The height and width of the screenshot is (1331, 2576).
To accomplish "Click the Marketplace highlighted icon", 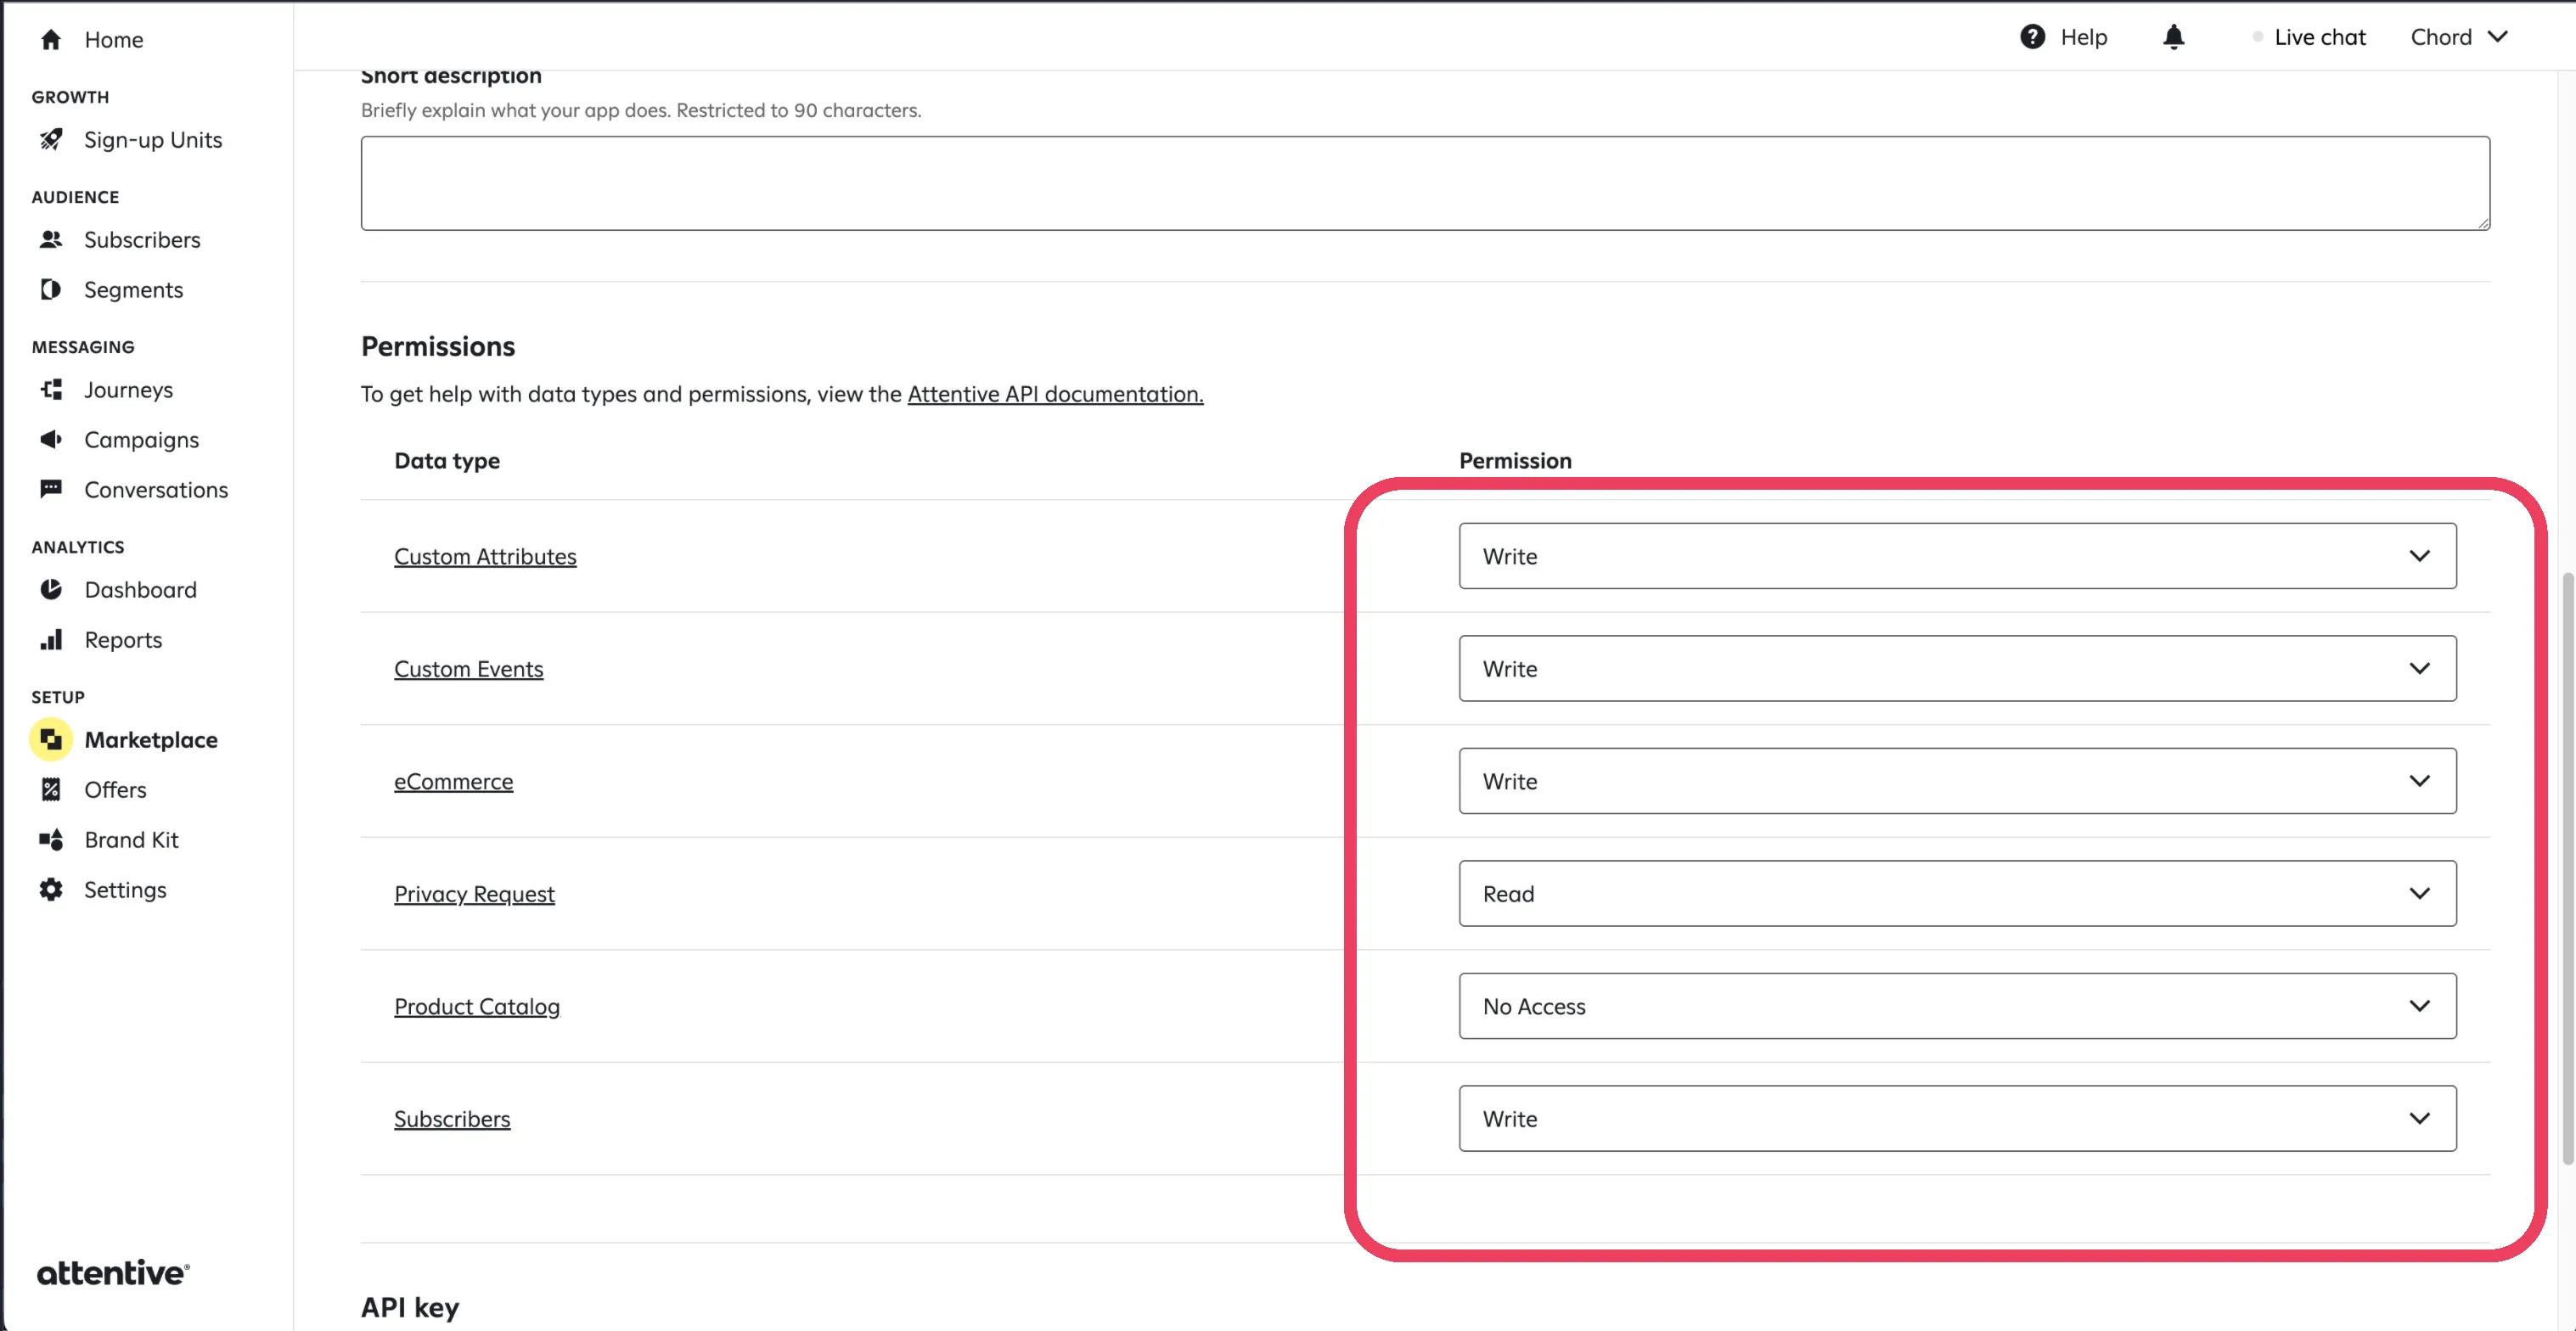I will point(51,740).
